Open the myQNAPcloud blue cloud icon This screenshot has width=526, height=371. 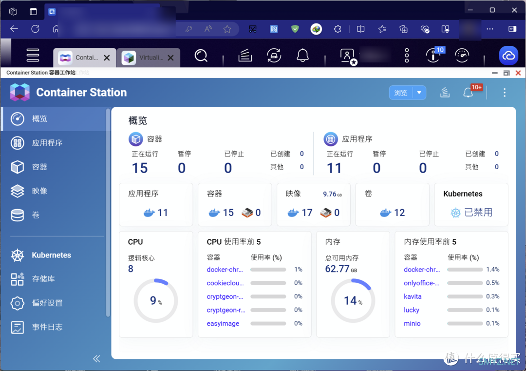click(x=508, y=56)
